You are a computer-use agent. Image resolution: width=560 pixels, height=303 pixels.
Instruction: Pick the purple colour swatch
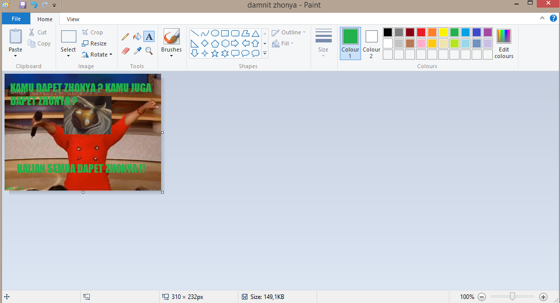coord(488,32)
